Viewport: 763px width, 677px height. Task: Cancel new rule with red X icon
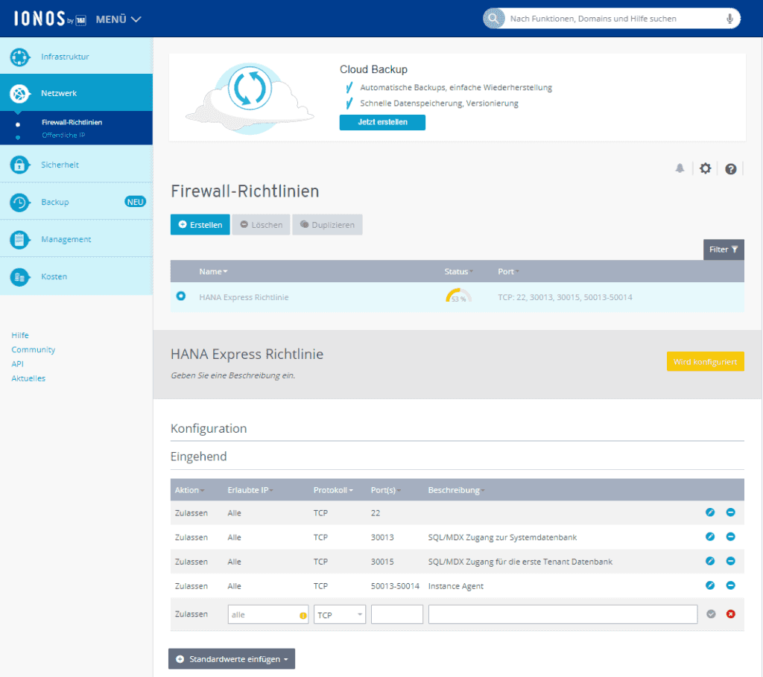coord(730,614)
